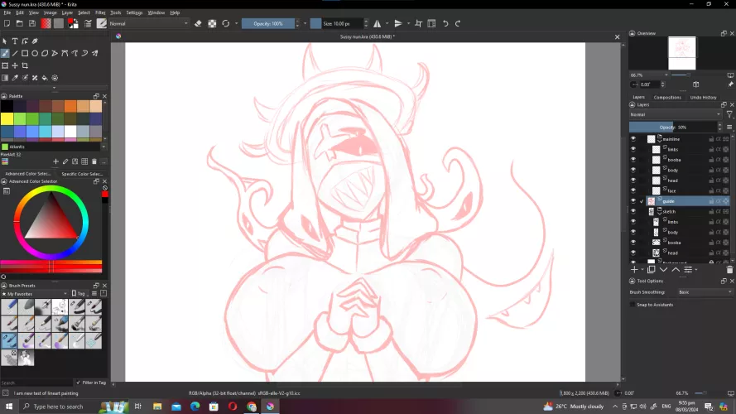Select the Line tool

pos(15,54)
